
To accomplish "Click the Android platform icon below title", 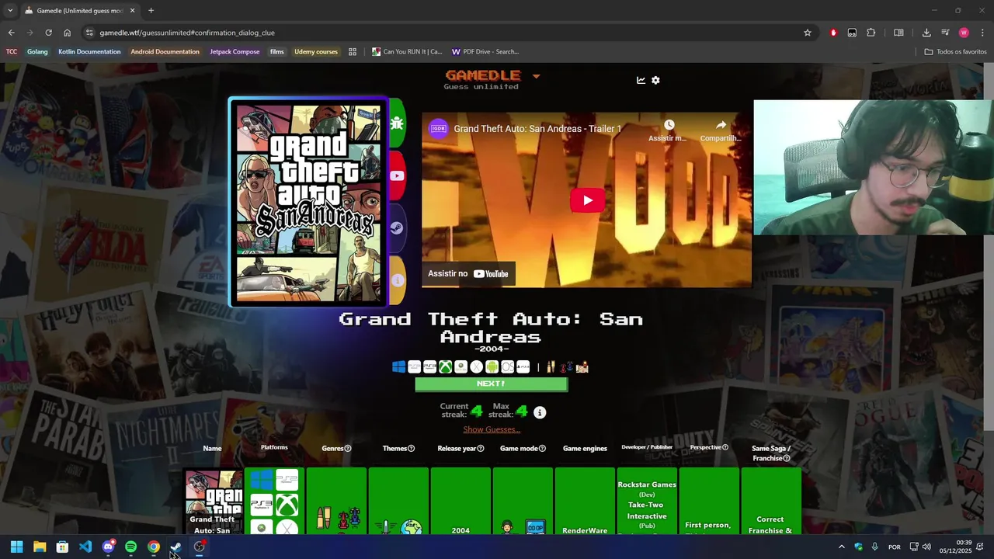I will click(x=492, y=367).
